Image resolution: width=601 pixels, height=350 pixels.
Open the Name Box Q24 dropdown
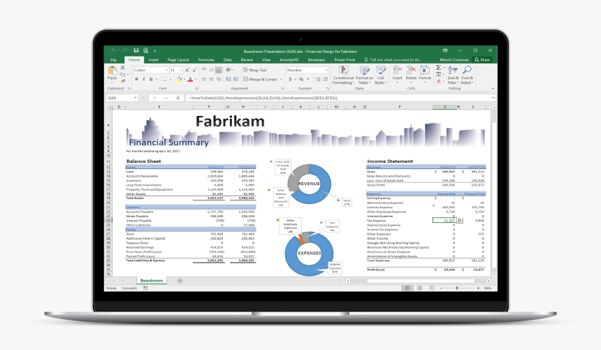click(136, 98)
